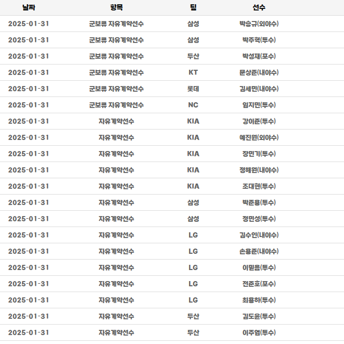This screenshot has height=344, width=344.
Task: Click the 선수 column header
Action: coord(259,7)
